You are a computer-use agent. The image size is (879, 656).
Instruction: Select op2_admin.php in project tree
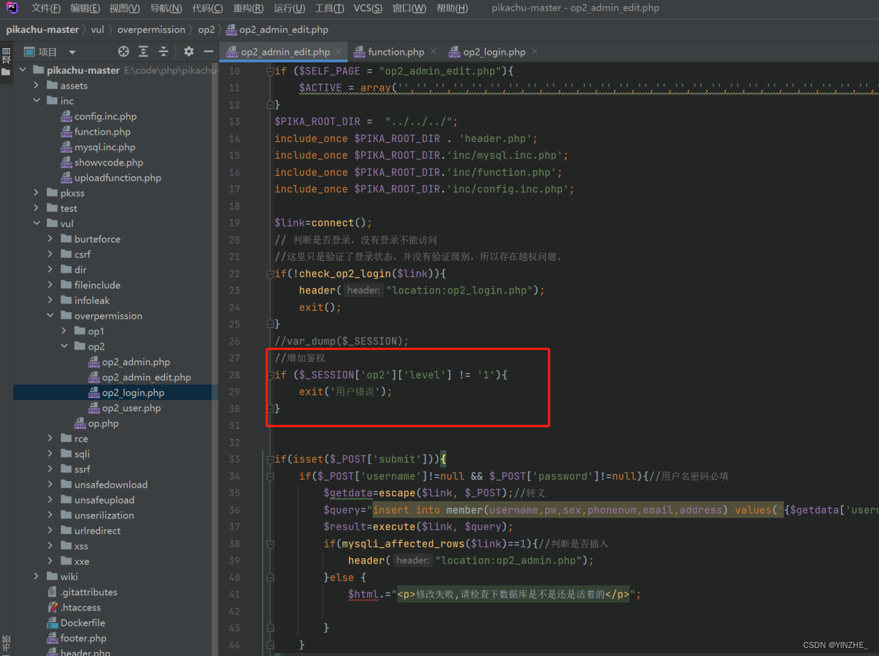coord(136,362)
